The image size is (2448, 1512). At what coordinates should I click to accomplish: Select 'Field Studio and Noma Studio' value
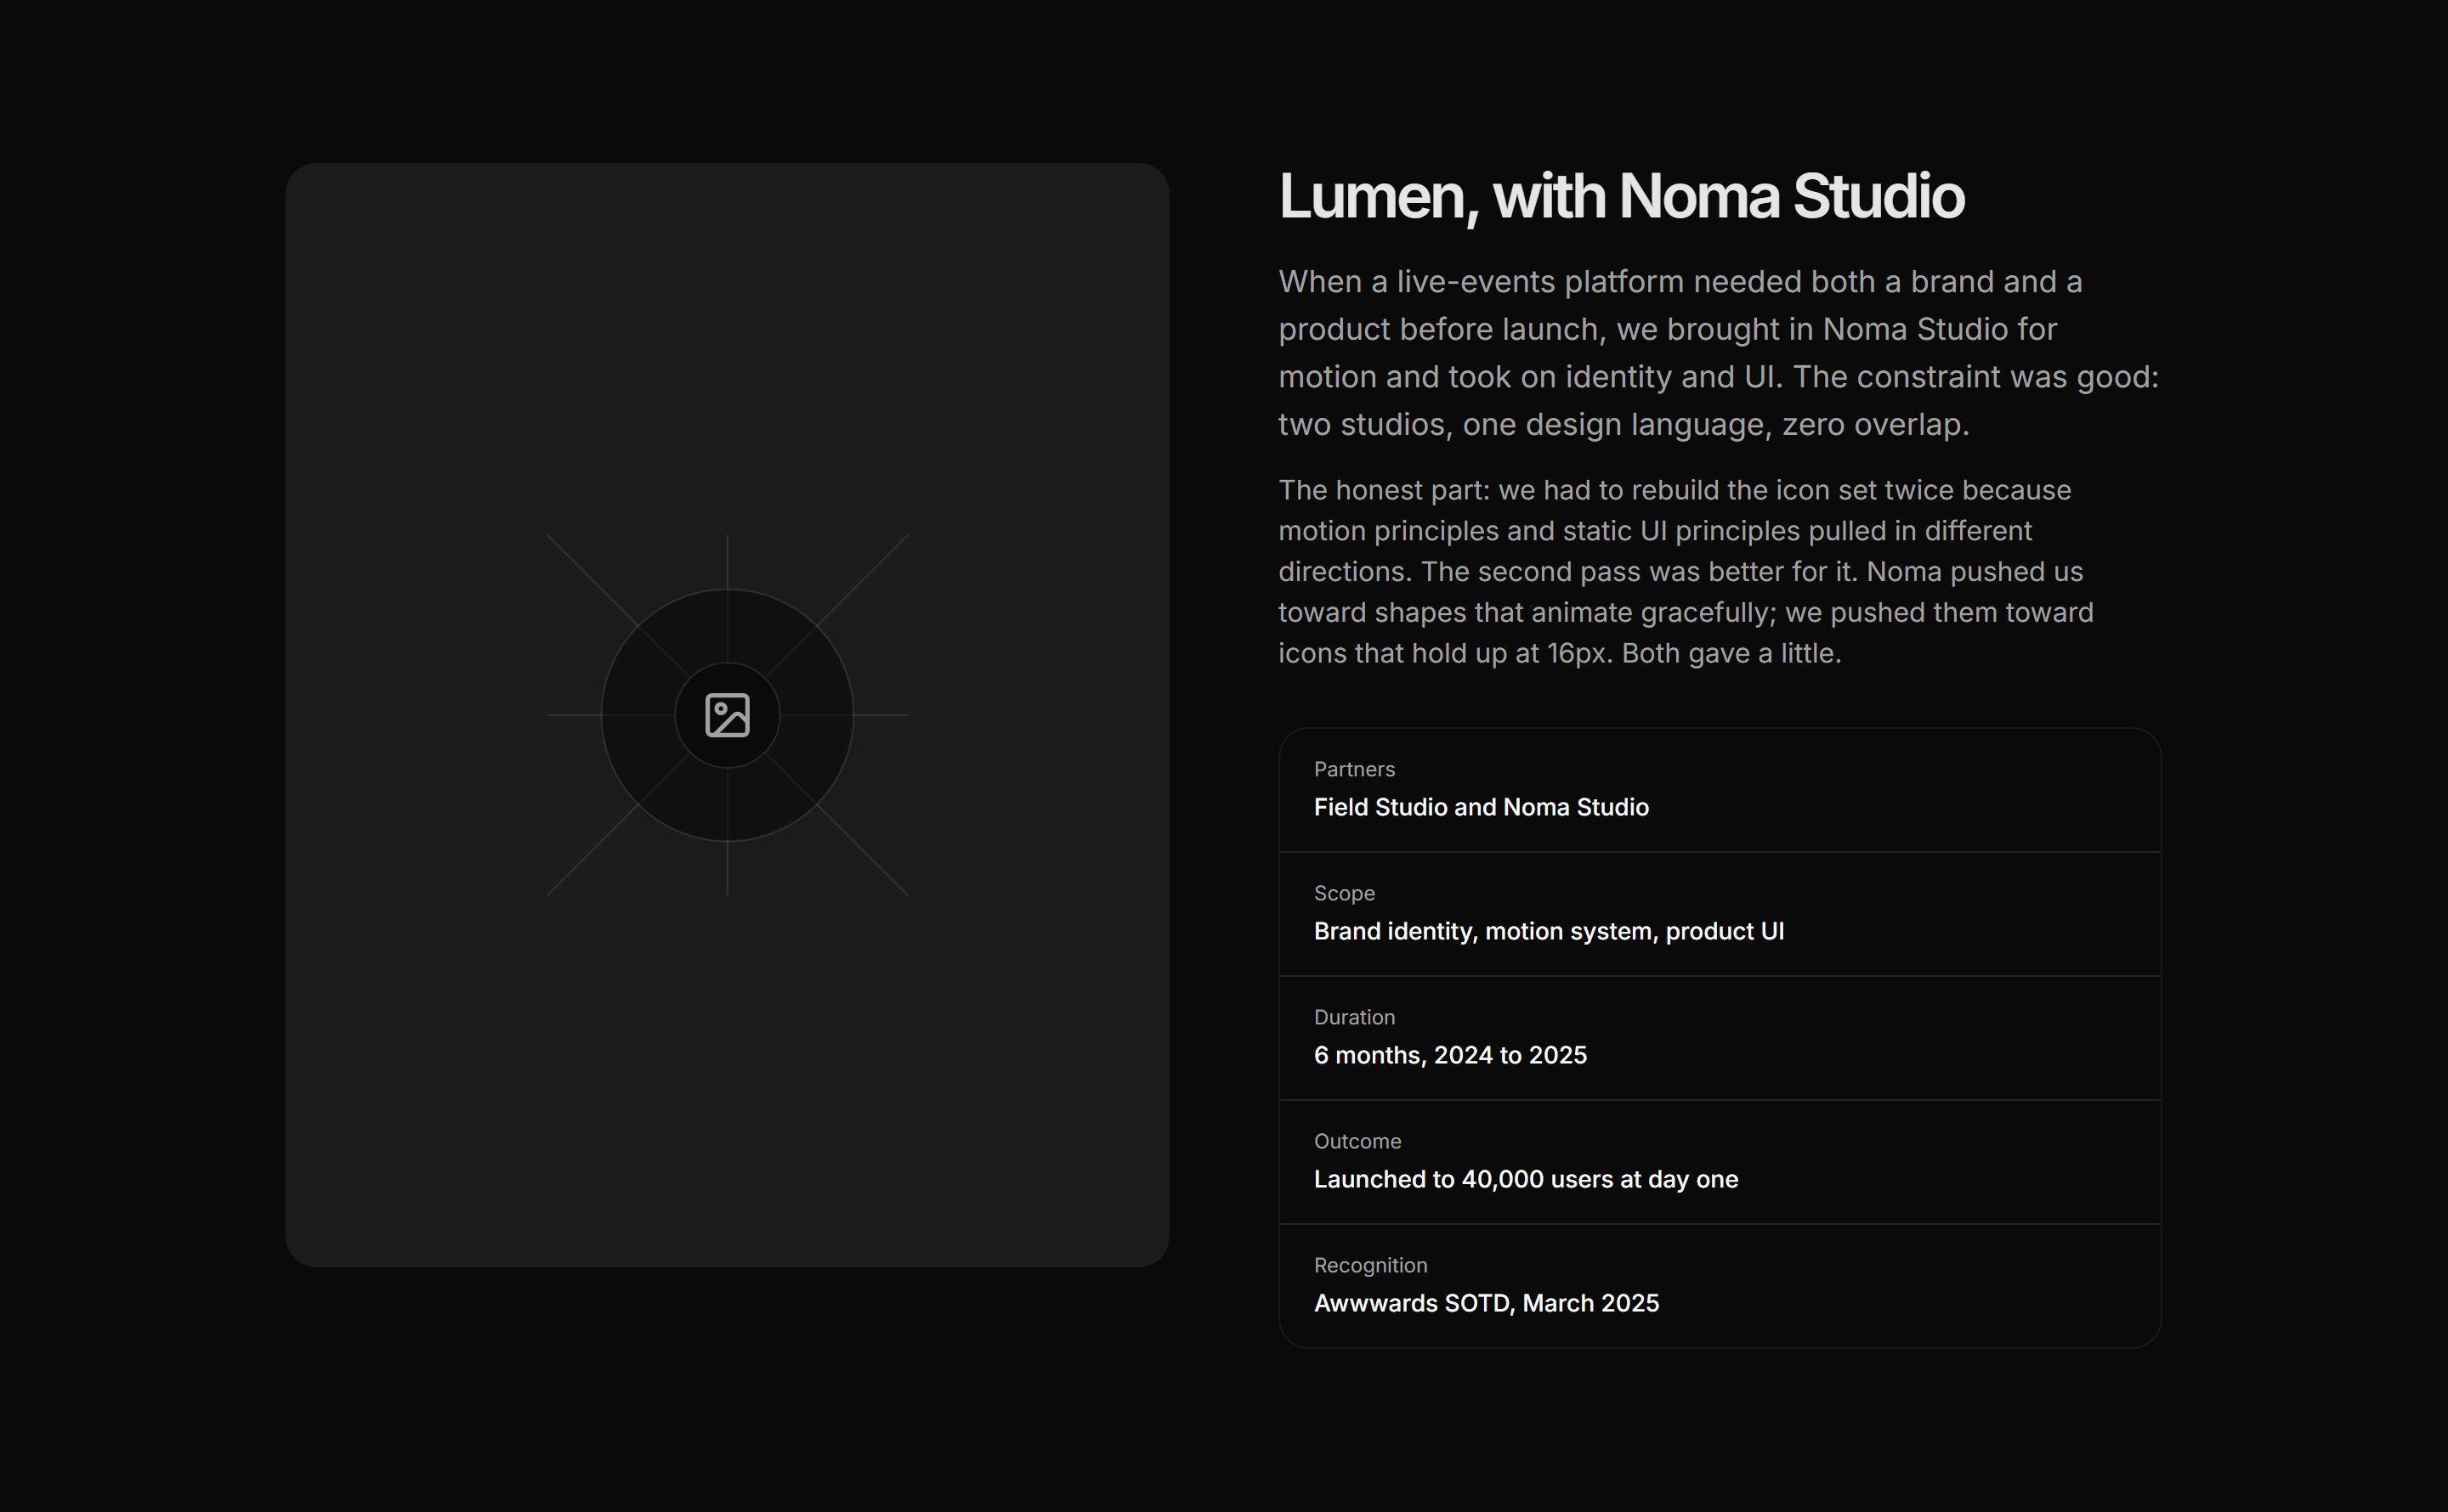pos(1481,807)
